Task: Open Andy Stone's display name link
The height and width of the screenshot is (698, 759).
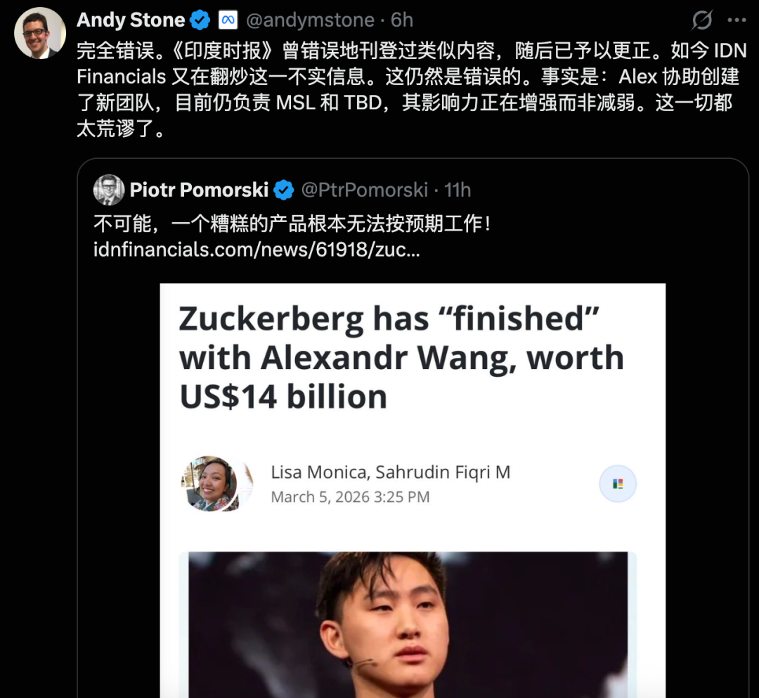Action: 131,20
